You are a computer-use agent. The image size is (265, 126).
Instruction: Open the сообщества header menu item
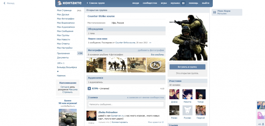pyautogui.click(x=150, y=3)
